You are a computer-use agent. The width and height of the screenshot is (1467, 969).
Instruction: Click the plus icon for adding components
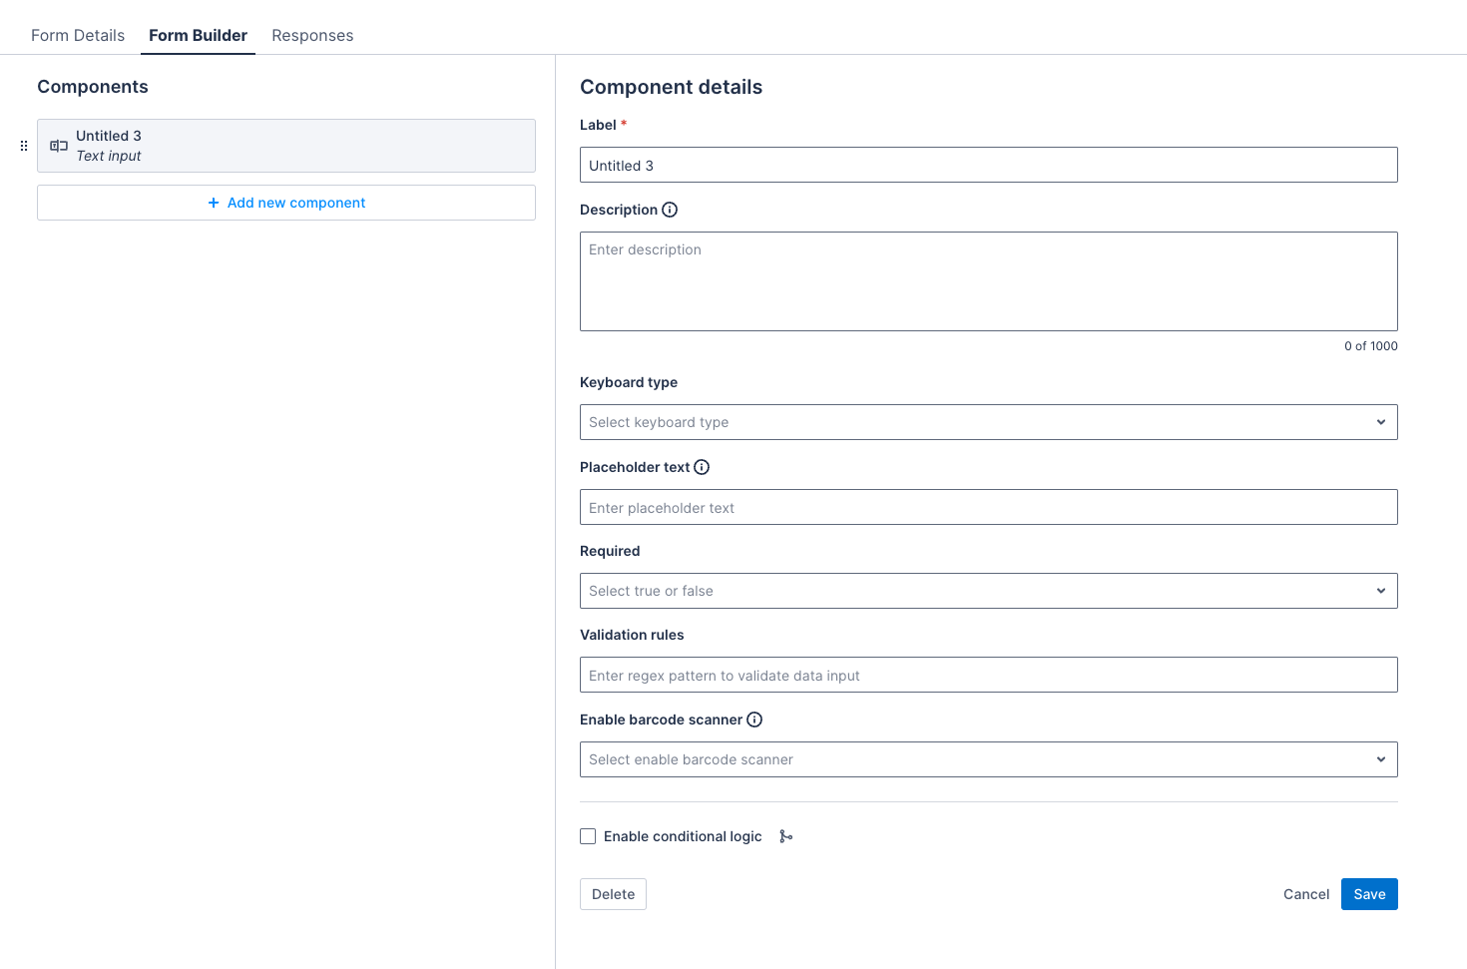[214, 202]
